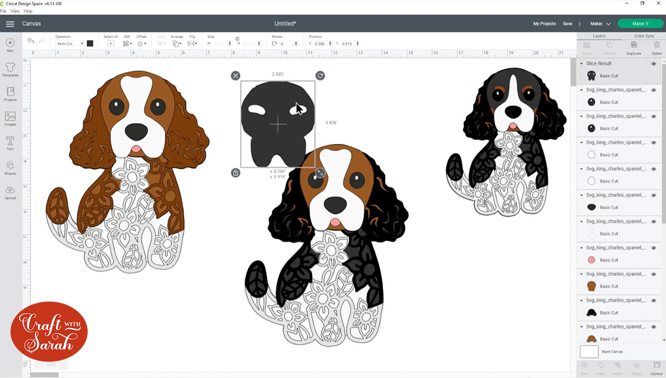Open the File menu

tap(3, 11)
